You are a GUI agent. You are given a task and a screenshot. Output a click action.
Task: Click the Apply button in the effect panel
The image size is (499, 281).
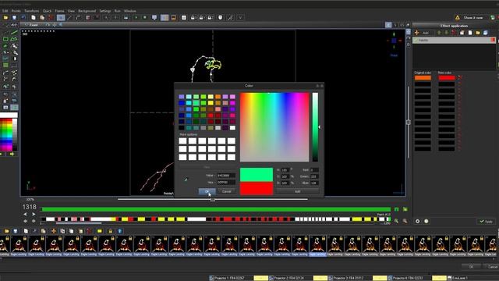point(486,221)
